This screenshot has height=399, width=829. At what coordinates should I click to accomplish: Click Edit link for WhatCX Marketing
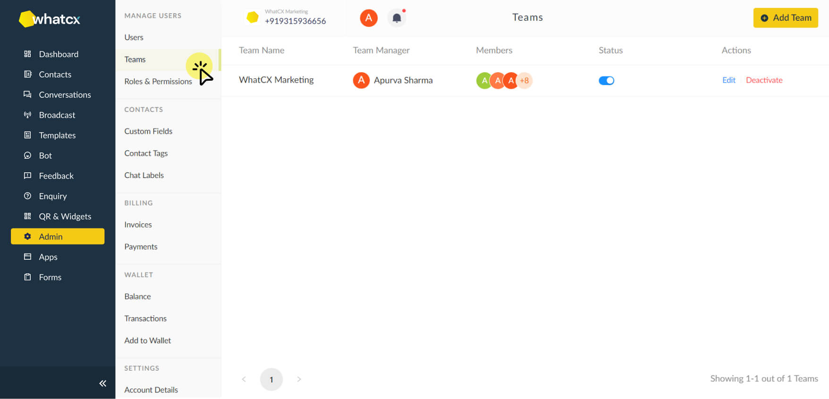[x=728, y=80]
